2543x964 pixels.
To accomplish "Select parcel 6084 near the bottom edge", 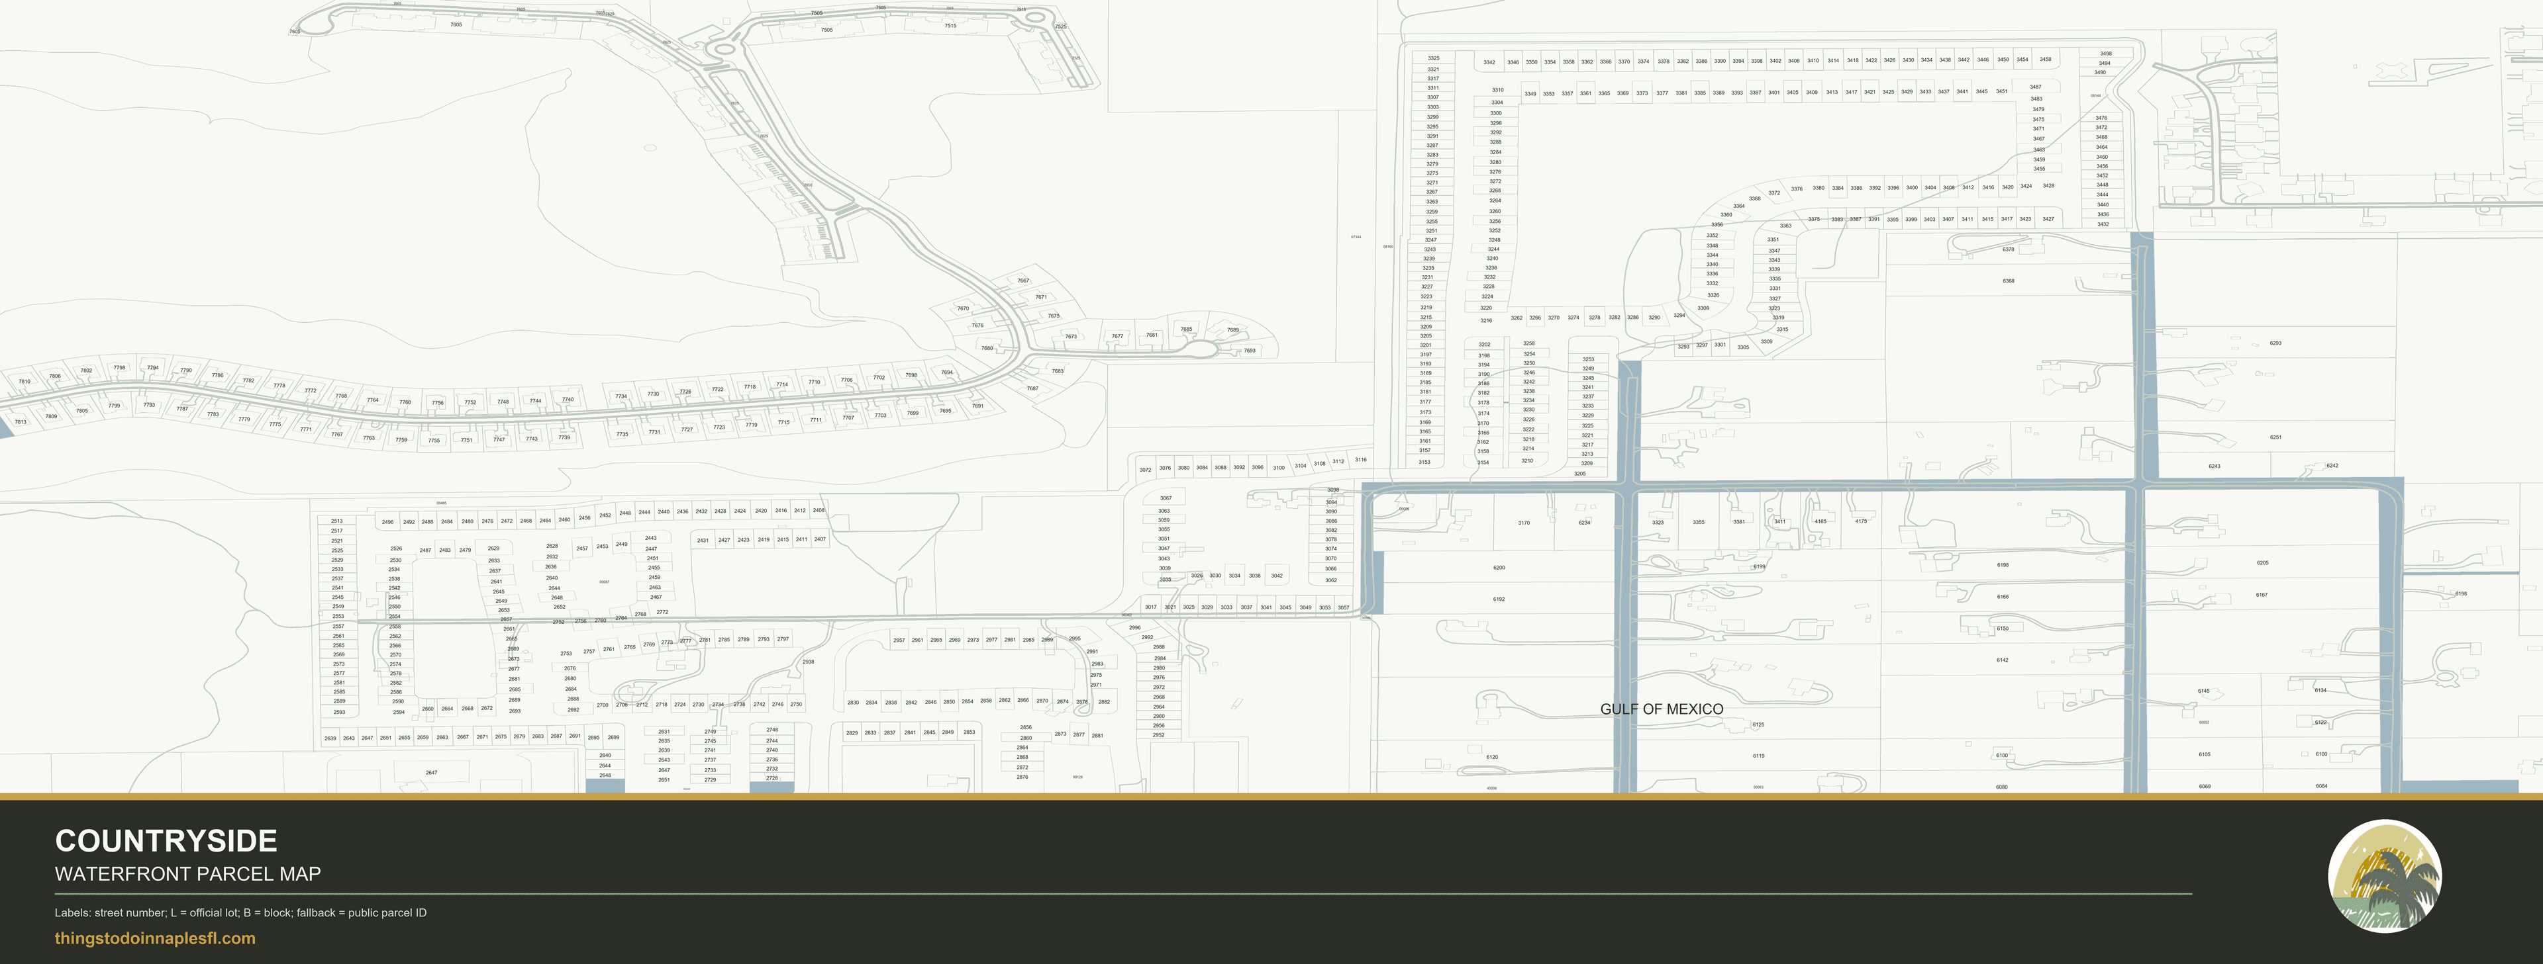I will (2321, 787).
